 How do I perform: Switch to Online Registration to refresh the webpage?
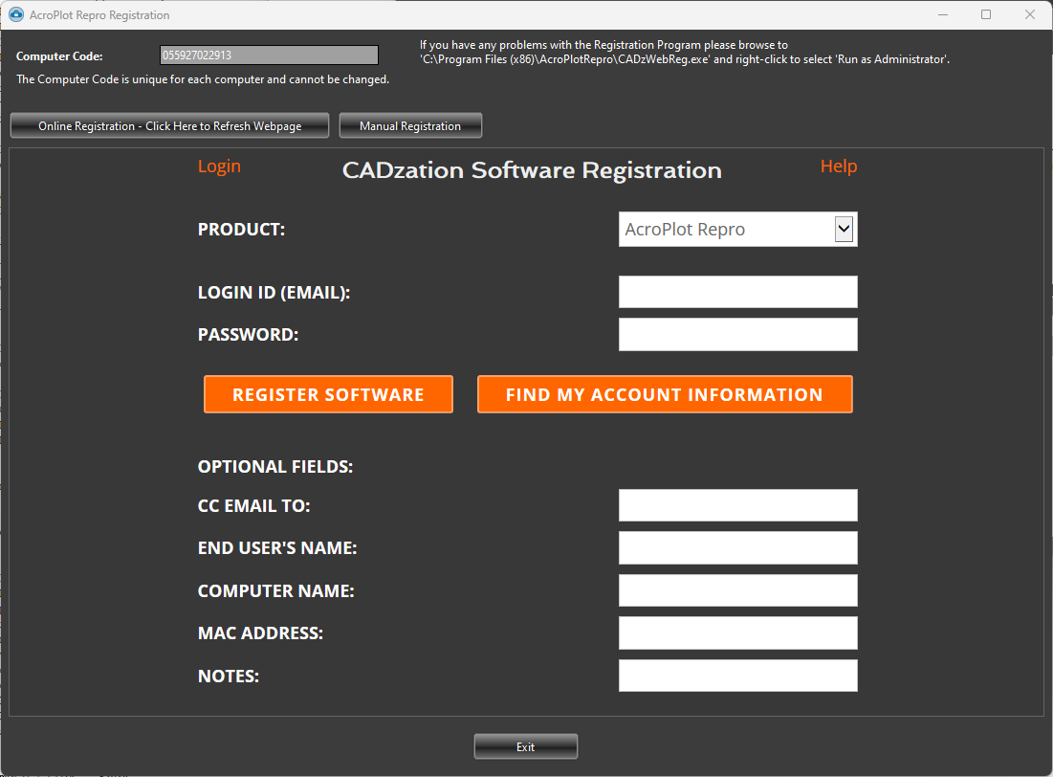pos(169,125)
